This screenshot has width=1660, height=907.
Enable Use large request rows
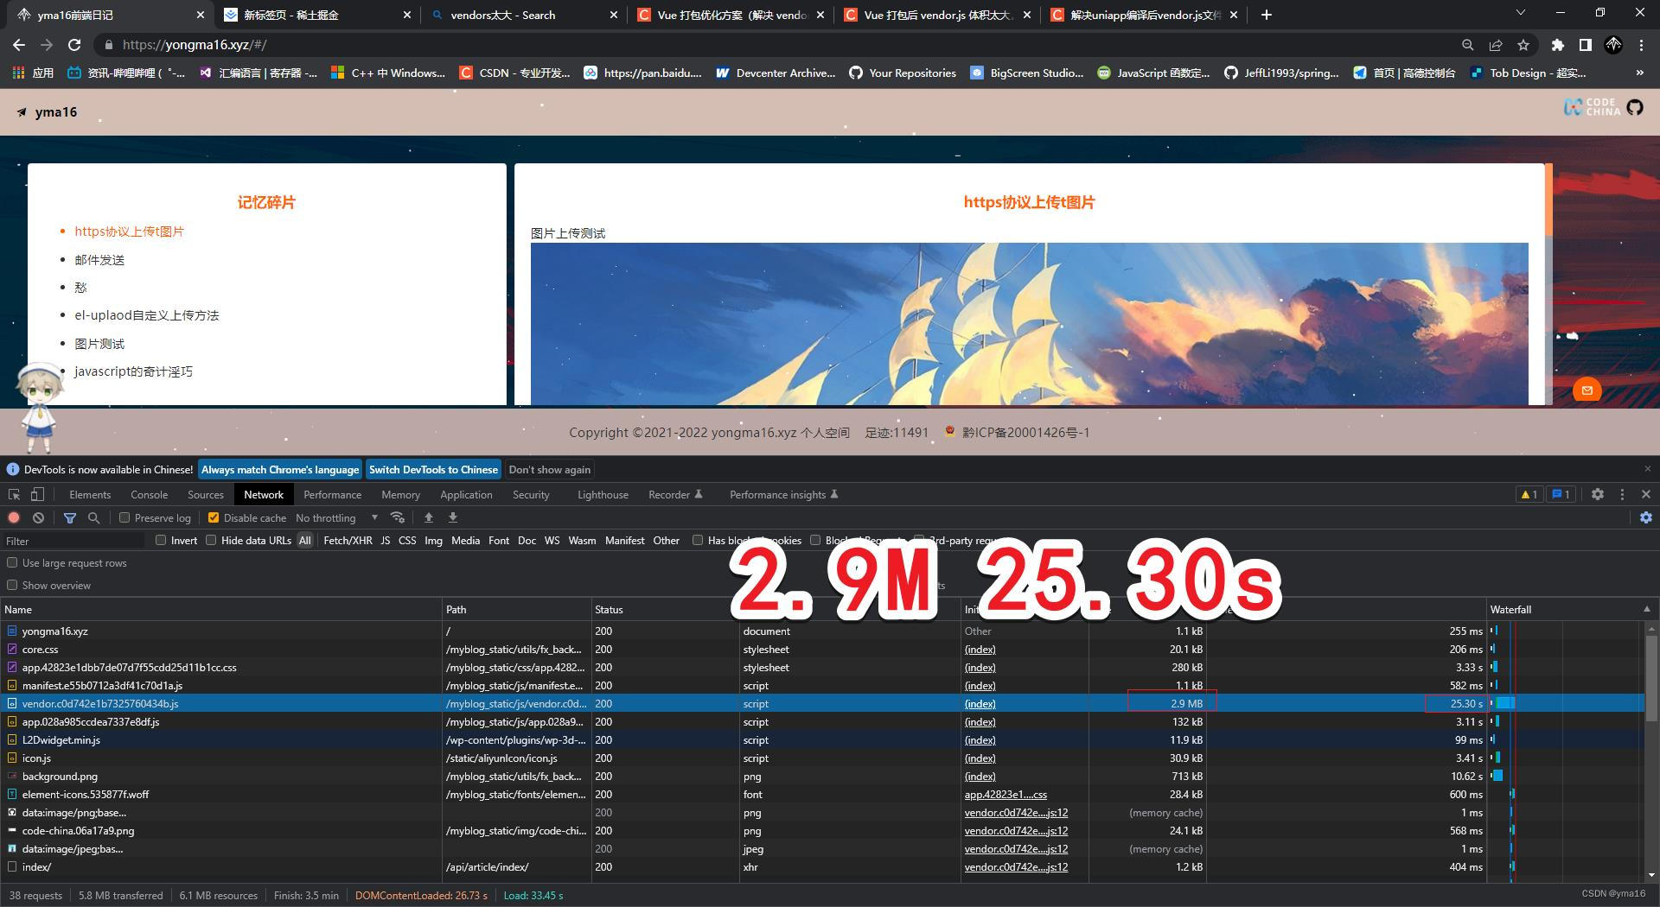(12, 562)
